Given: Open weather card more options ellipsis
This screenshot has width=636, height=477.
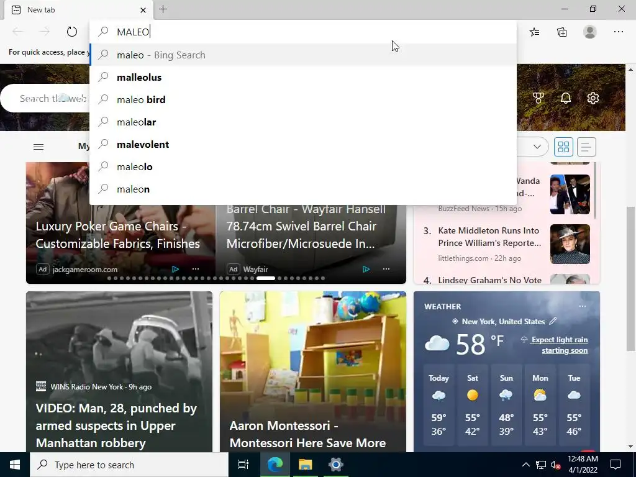Looking at the screenshot, I should point(583,306).
